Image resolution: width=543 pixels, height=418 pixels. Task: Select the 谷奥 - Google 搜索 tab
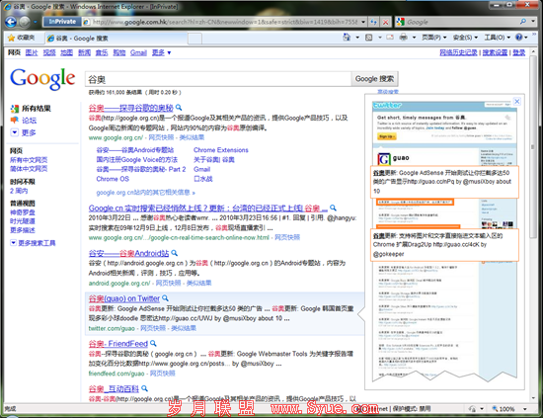[116, 39]
